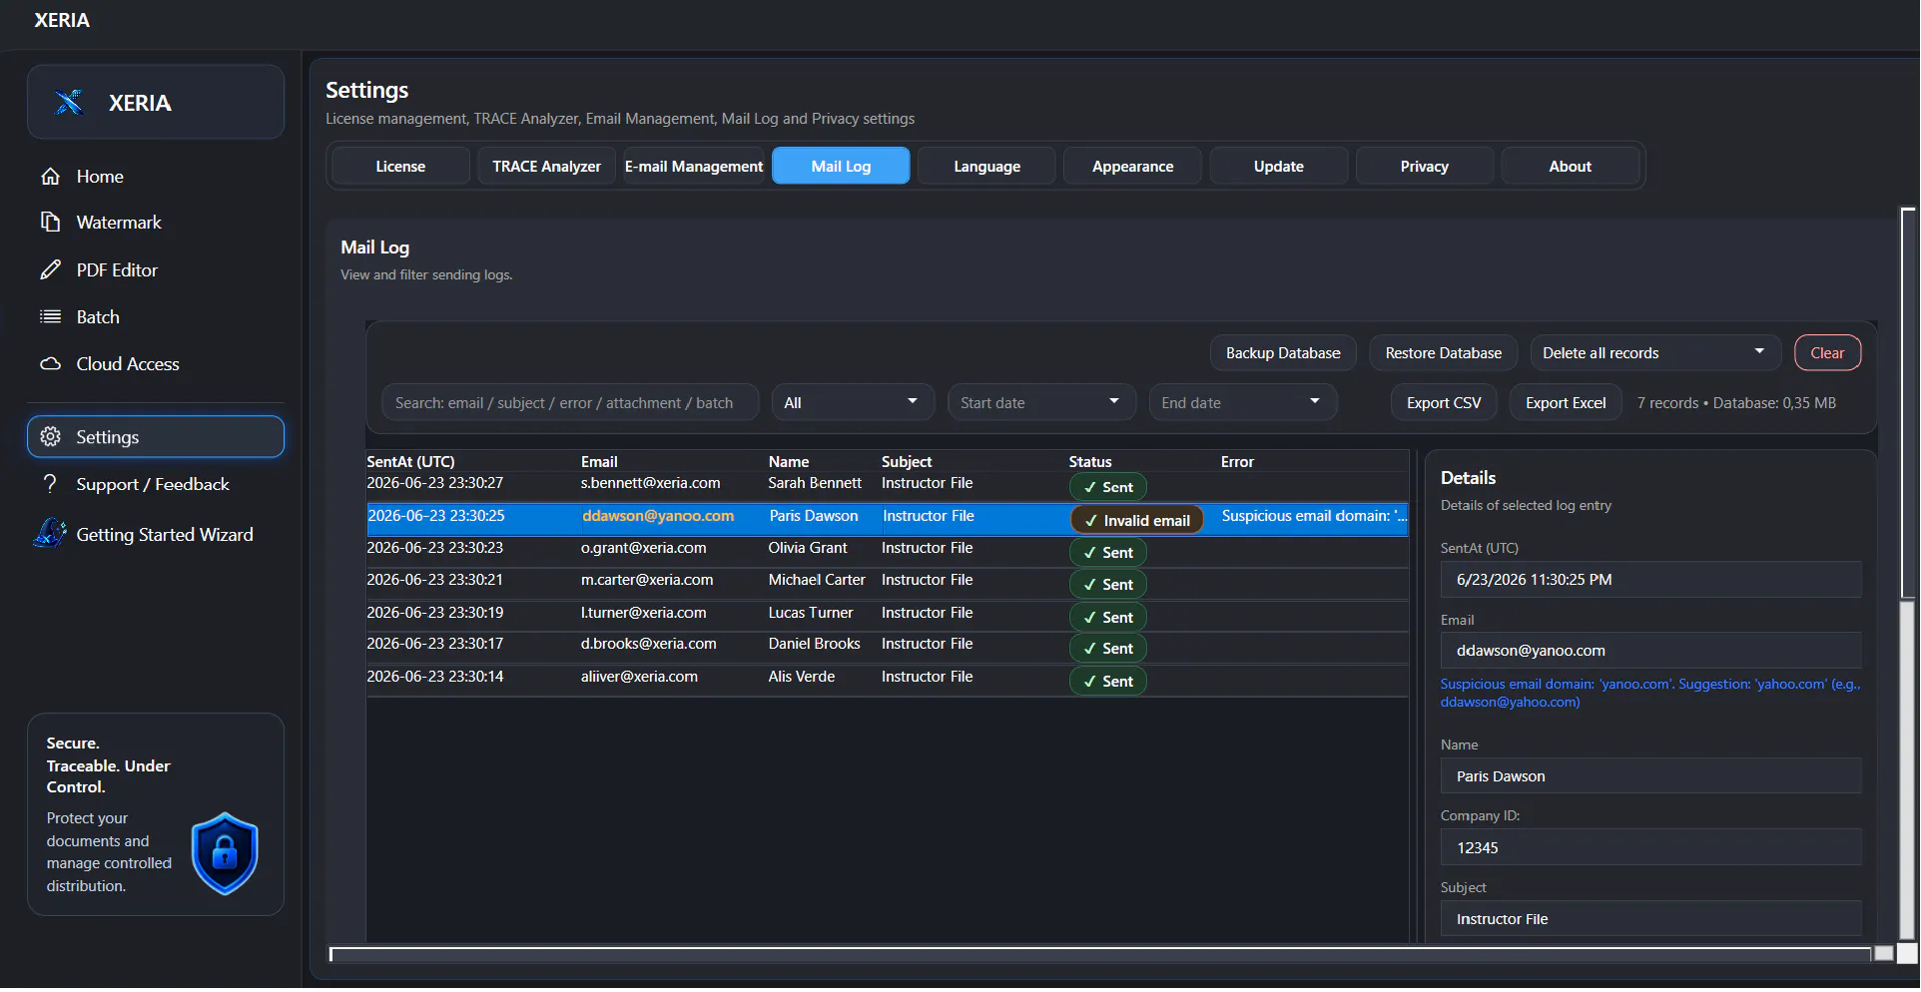Screen dimensions: 1921x992
Task: Click the XERIA logo icon
Action: (x=69, y=102)
